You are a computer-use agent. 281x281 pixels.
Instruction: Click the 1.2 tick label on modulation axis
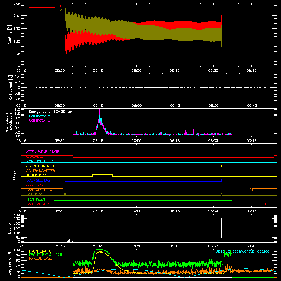pyautogui.click(x=17, y=110)
